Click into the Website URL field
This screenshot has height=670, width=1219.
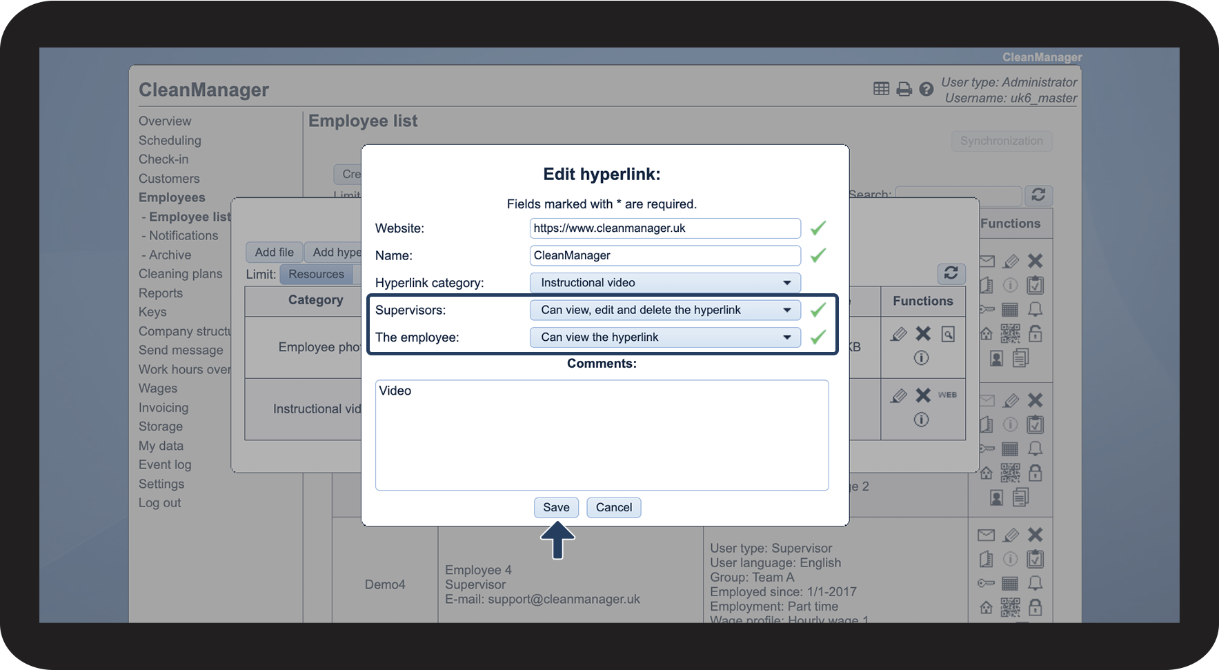(x=665, y=228)
